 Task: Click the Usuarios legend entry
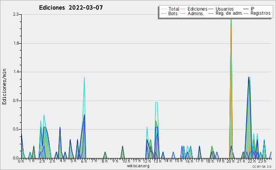(x=221, y=9)
